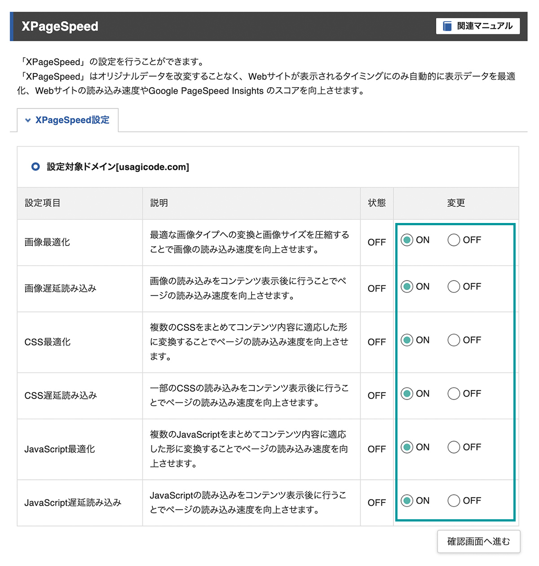Select OFF for CSS最適化
The height and width of the screenshot is (566, 539).
click(454, 340)
